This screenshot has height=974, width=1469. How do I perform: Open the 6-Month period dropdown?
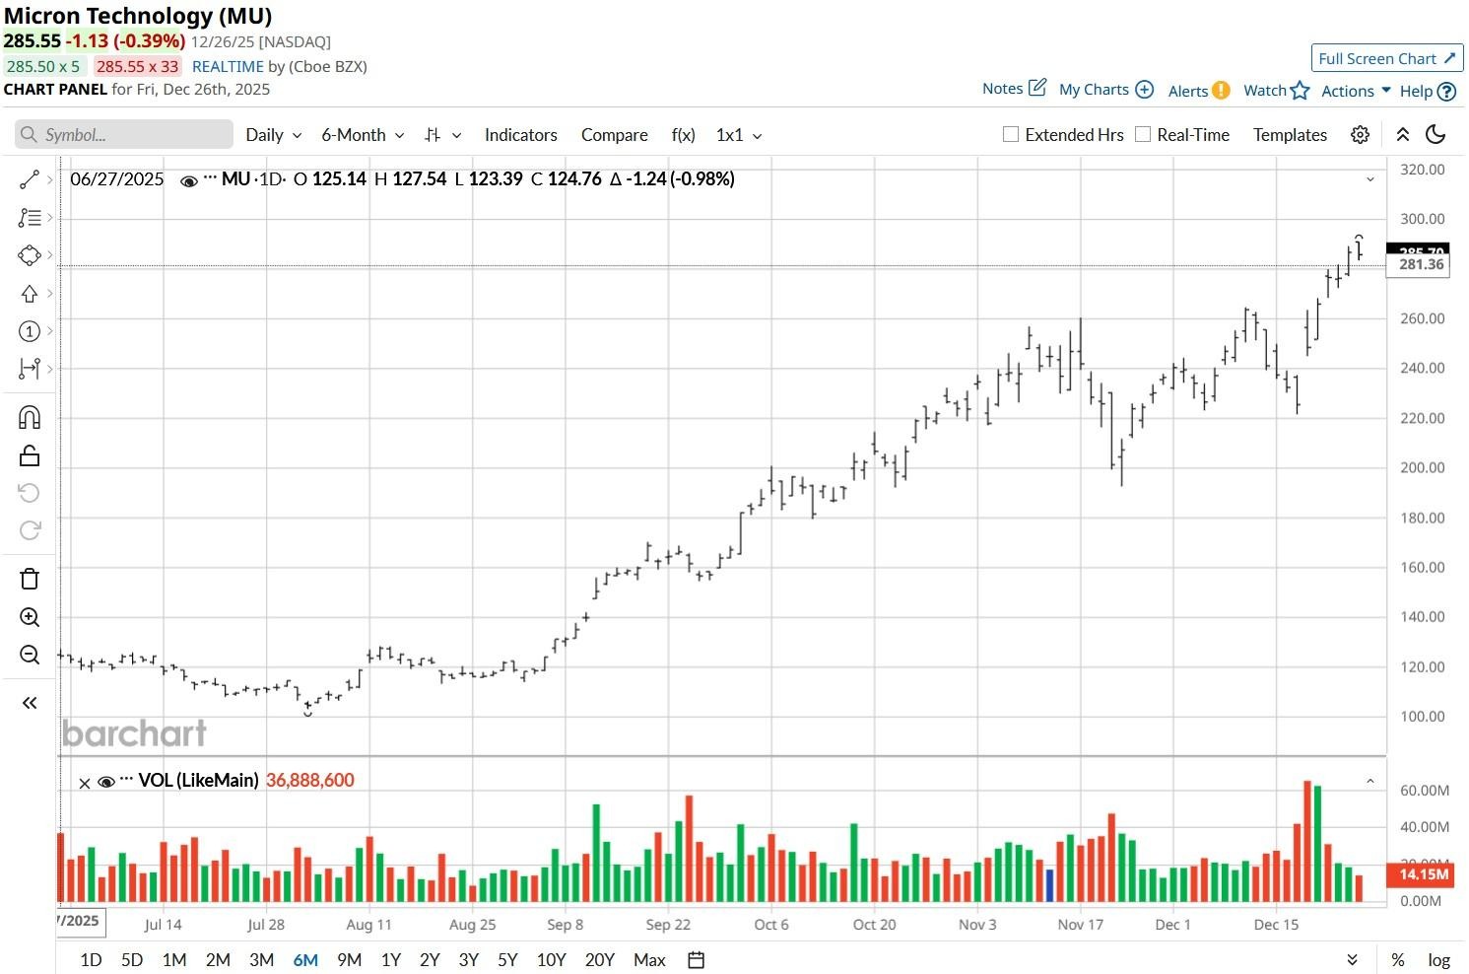tap(363, 135)
